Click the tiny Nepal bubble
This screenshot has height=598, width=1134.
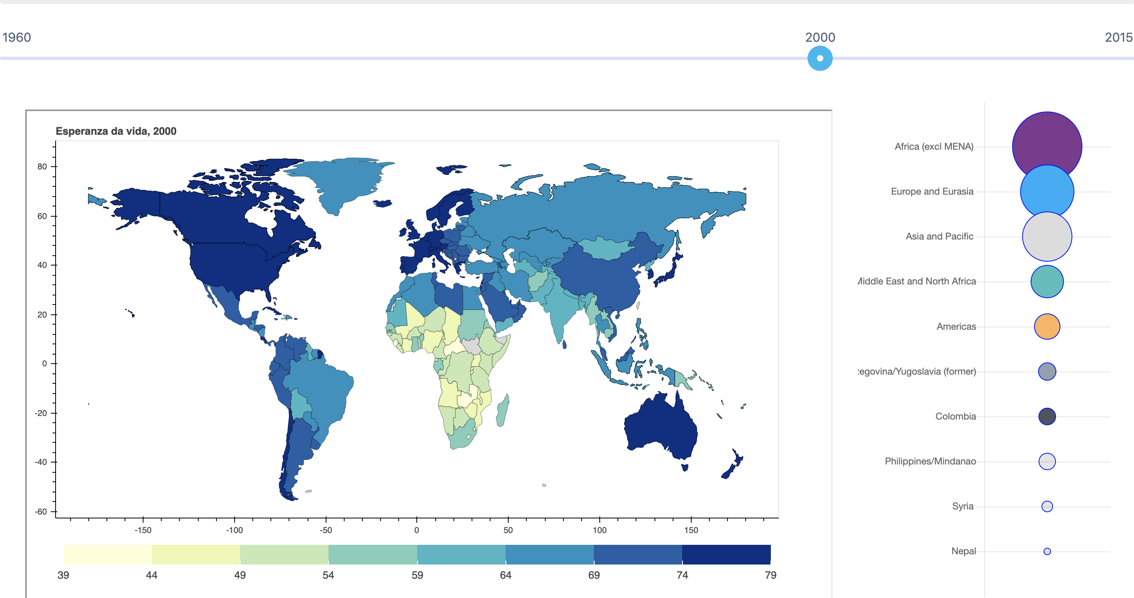1047,552
